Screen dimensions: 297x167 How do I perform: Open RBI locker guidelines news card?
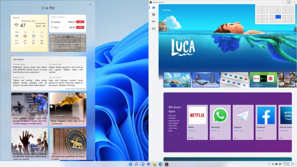68,144
